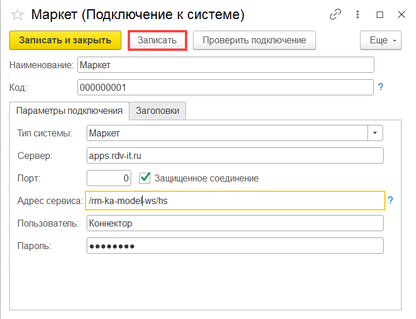This screenshot has height=319, width=416.
Task: Toggle the Защищенное соединение checkbox
Action: (146, 178)
